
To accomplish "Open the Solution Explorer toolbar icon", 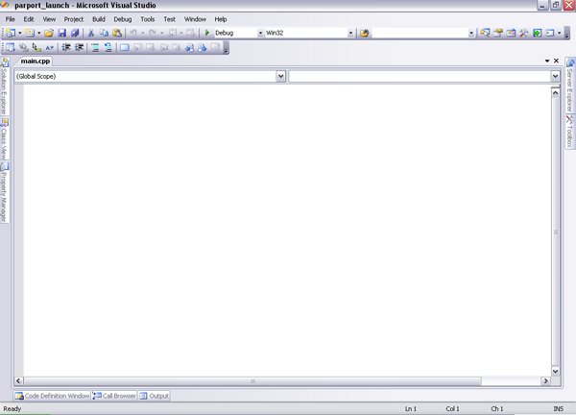I will click(485, 33).
